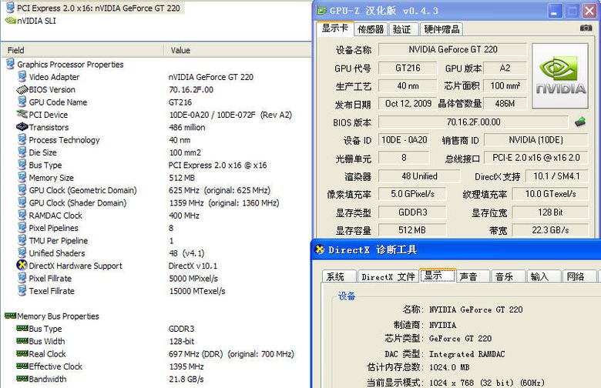The width and height of the screenshot is (601, 388).
Task: Click the NVIDIA logo in GPU-Z
Action: 560,76
